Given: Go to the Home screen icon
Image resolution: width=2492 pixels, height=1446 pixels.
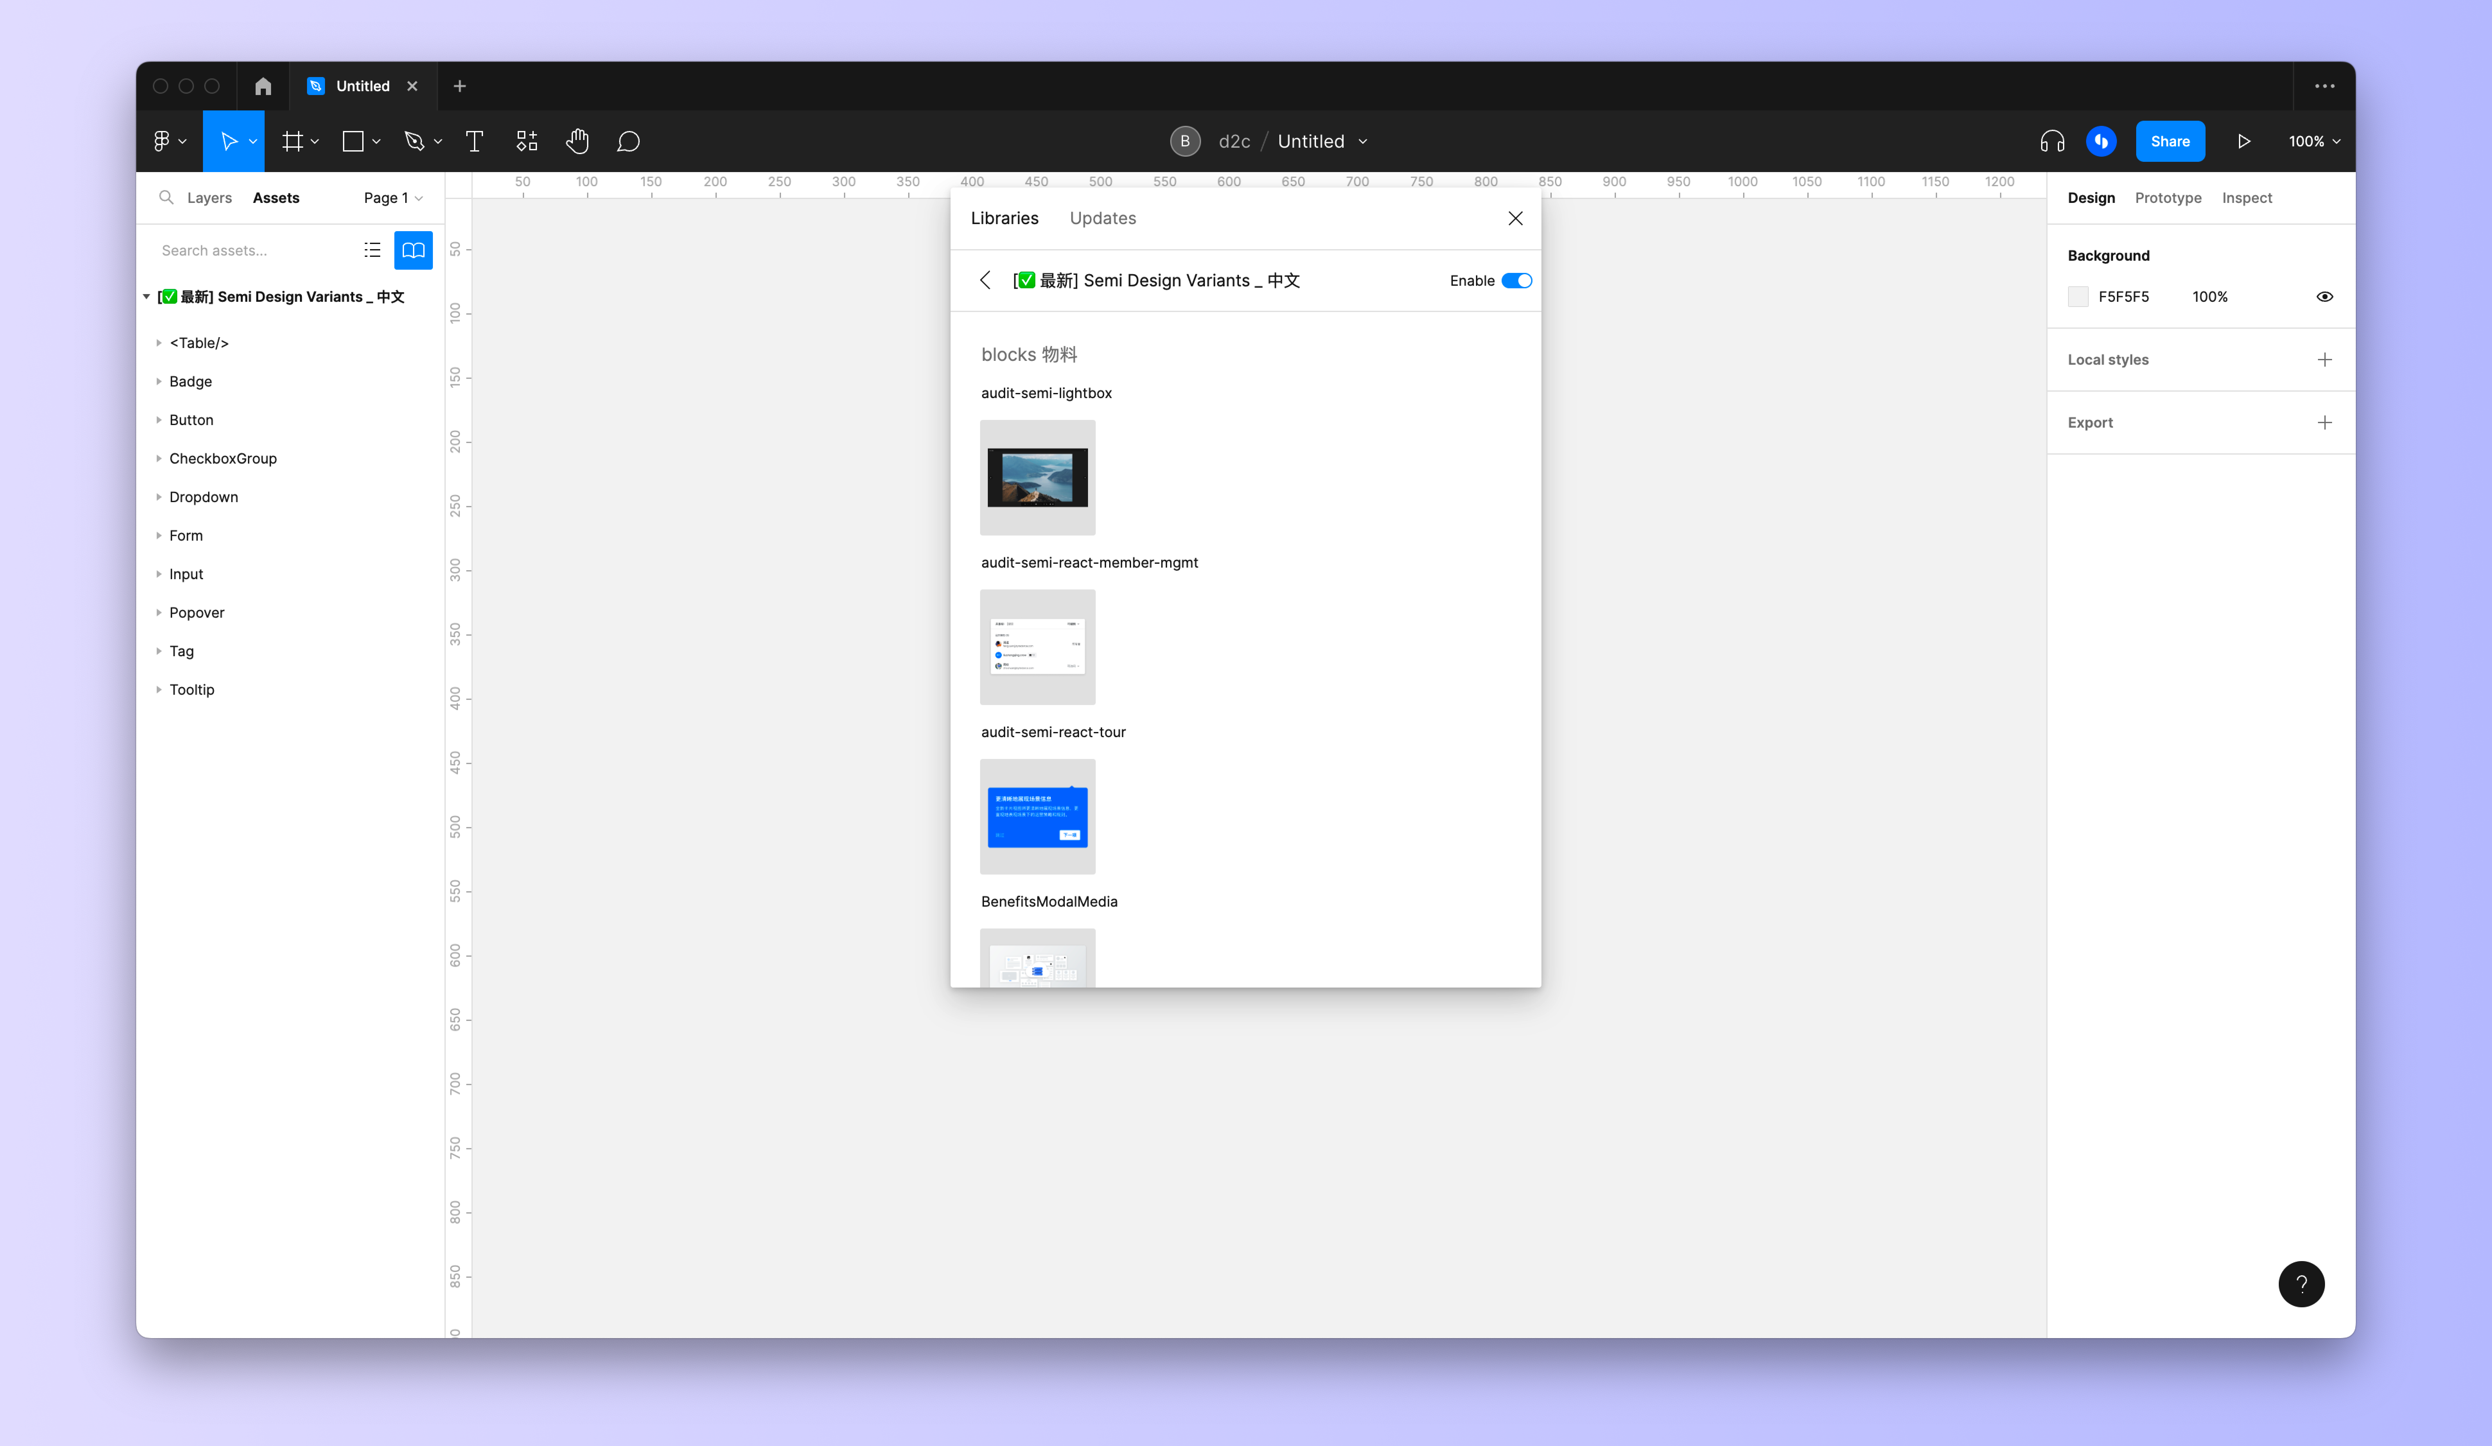Looking at the screenshot, I should point(263,86).
